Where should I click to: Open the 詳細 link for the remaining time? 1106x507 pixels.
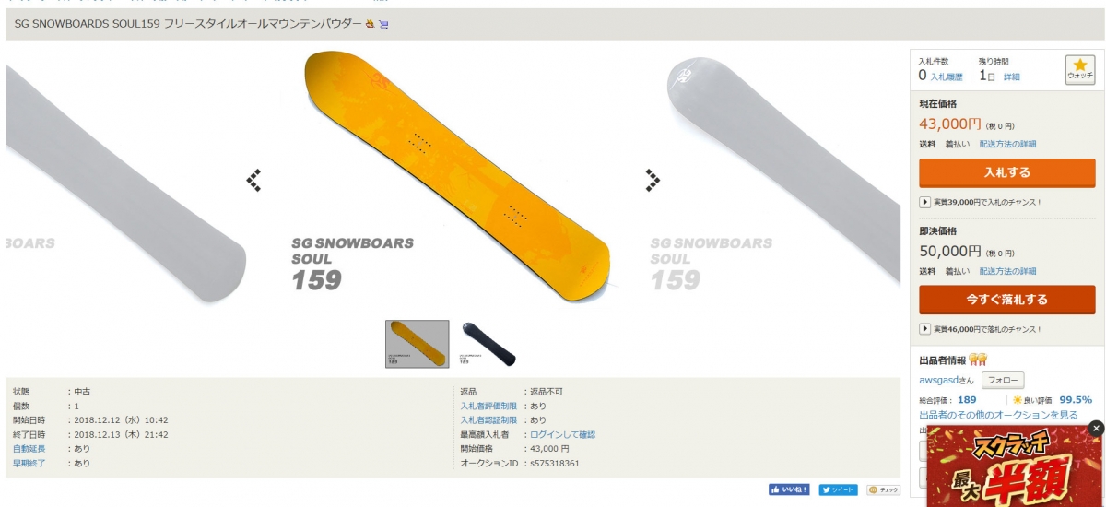pos(1012,77)
